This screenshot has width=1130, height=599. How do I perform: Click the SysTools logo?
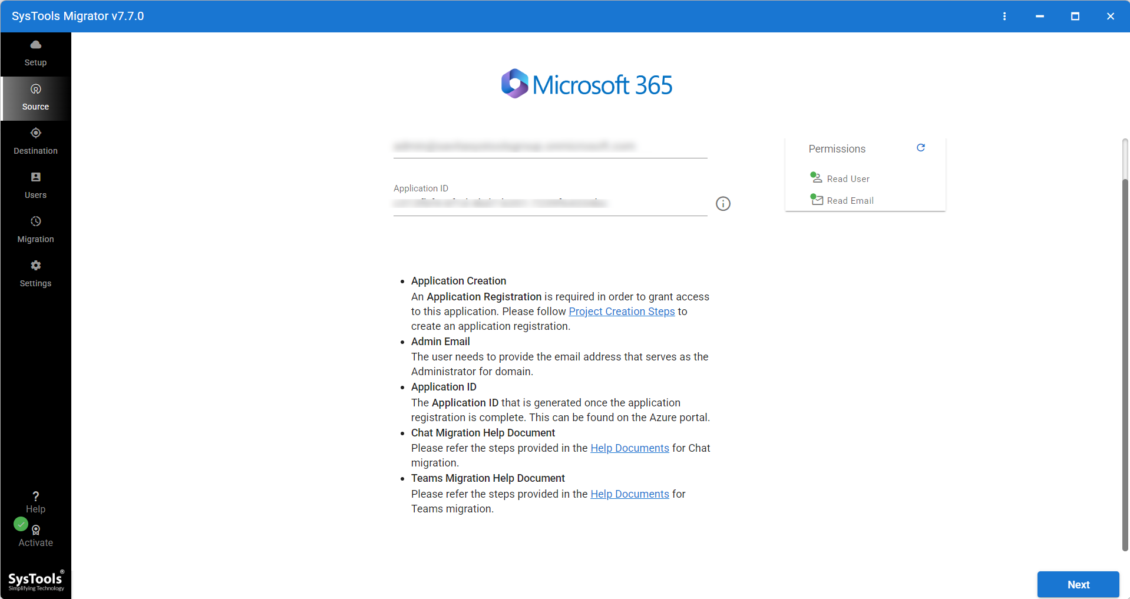(35, 580)
